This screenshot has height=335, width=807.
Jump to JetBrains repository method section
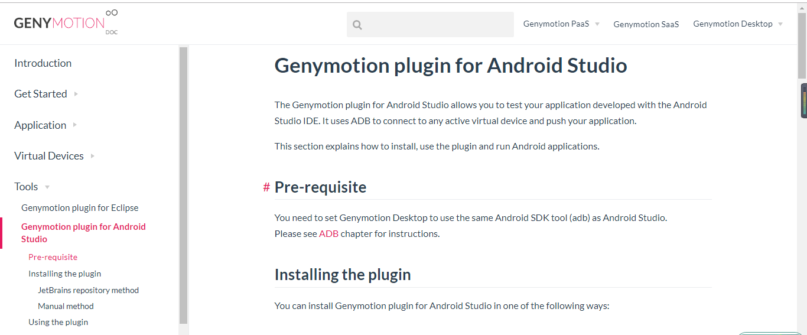88,290
